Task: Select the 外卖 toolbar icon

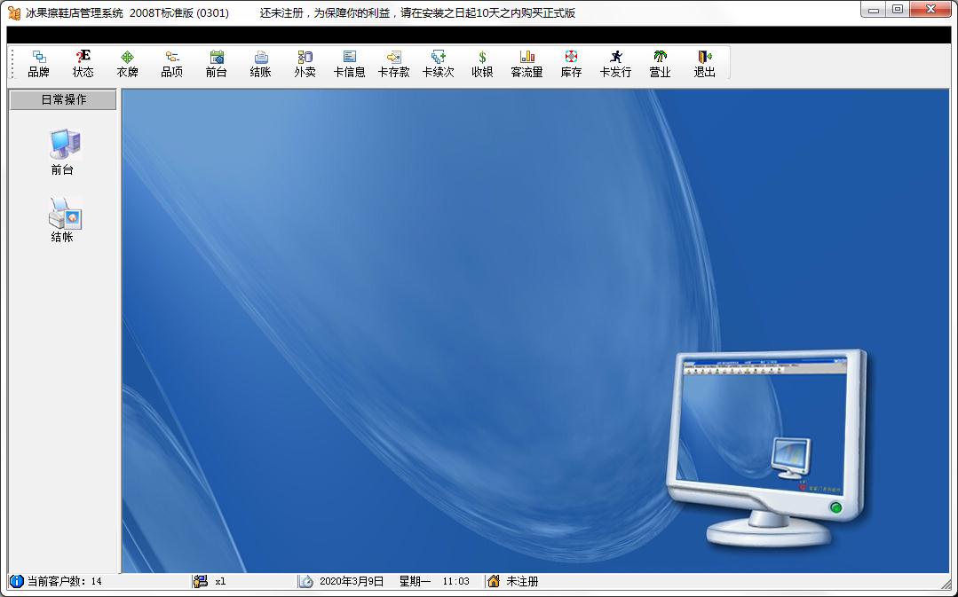Action: (x=305, y=64)
